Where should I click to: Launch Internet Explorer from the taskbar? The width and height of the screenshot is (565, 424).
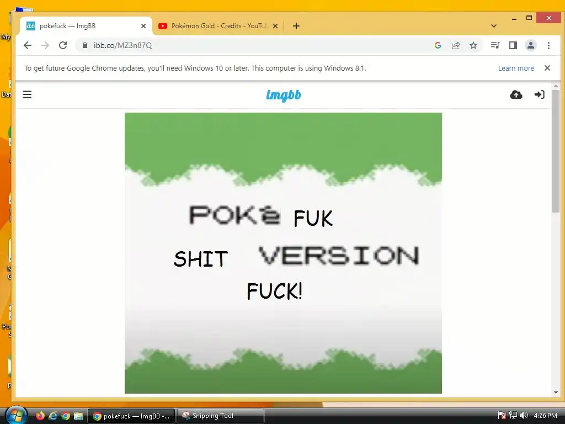(x=53, y=416)
